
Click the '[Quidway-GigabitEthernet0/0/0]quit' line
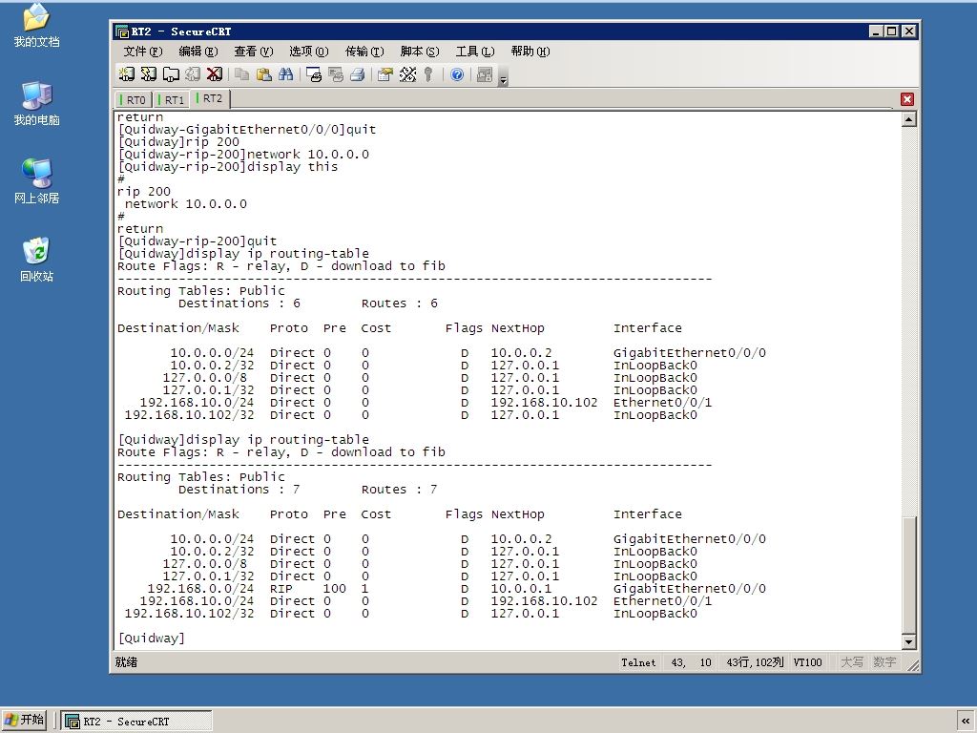tap(247, 130)
